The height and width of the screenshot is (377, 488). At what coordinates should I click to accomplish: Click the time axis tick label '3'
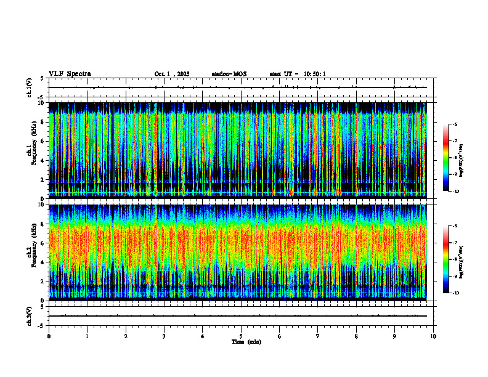(x=164, y=336)
